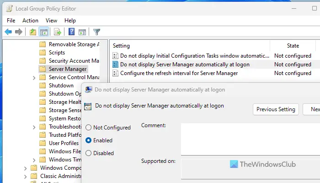Click the refresh interval policy icon
Image resolution: width=320 pixels, height=183 pixels.
(116, 73)
